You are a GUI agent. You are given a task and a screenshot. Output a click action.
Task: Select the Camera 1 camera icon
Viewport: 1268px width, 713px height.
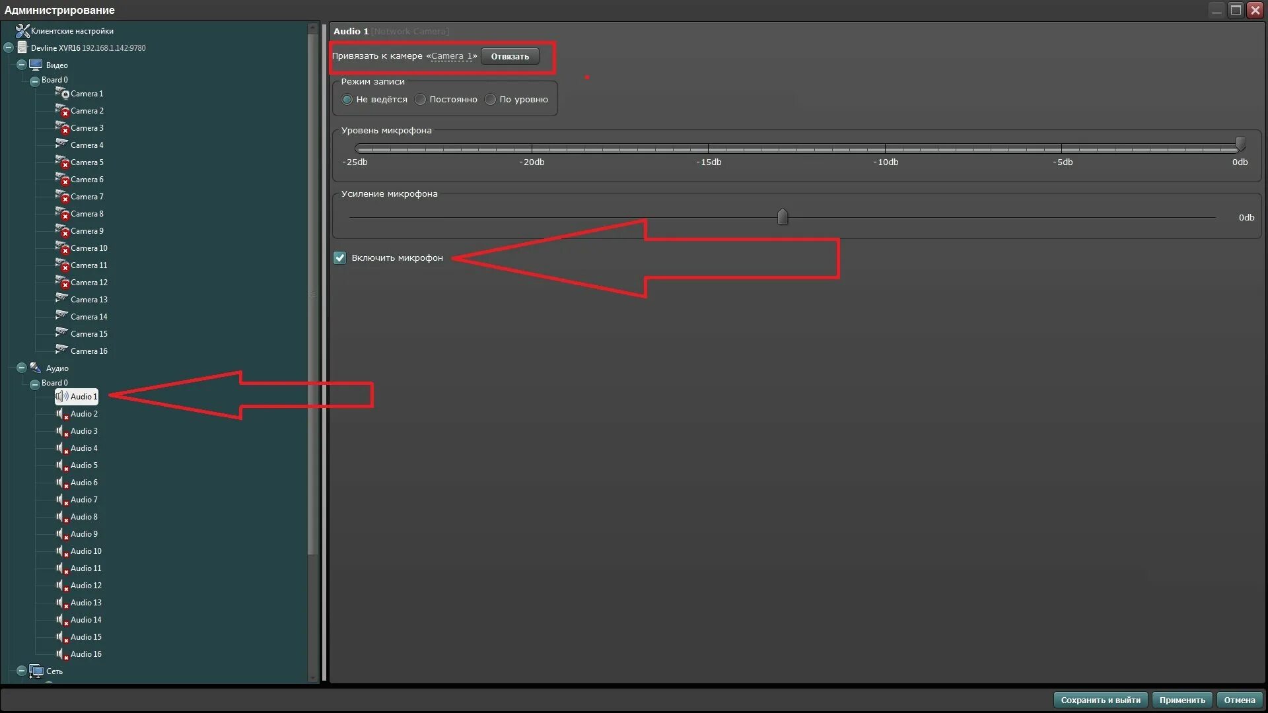coord(62,93)
